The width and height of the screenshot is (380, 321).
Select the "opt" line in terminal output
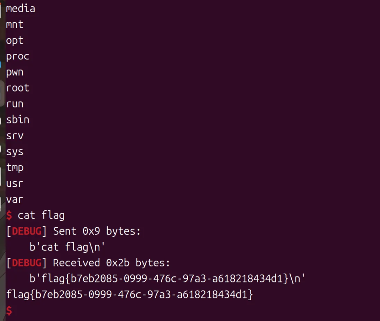pos(15,40)
